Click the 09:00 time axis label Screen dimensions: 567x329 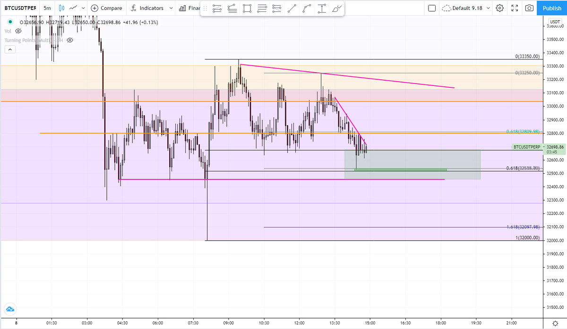coord(229,323)
